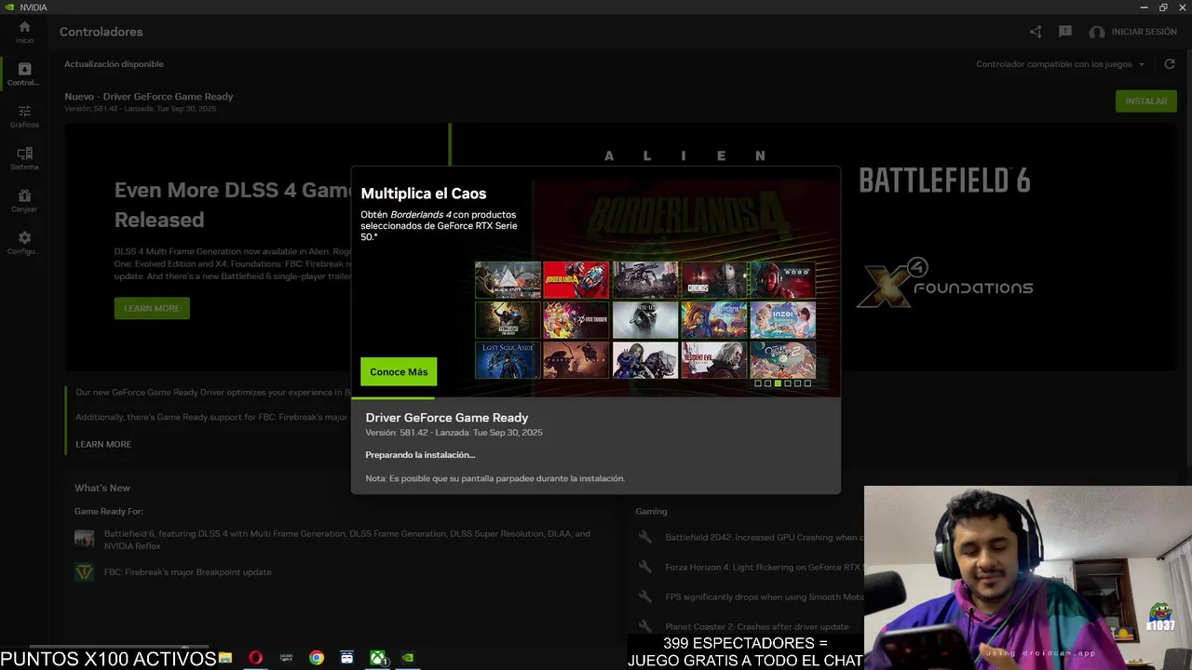Click 'Even More DLSS 4 Games Released' headline
The height and width of the screenshot is (670, 1192).
tap(233, 205)
